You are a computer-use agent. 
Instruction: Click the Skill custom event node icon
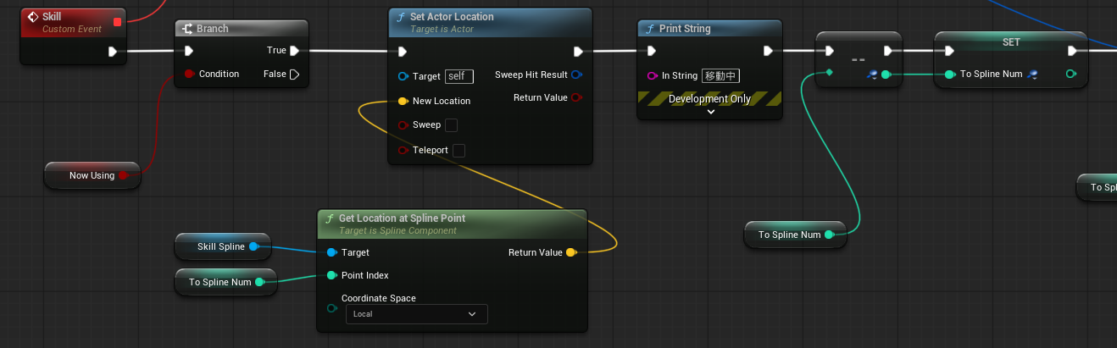32,17
